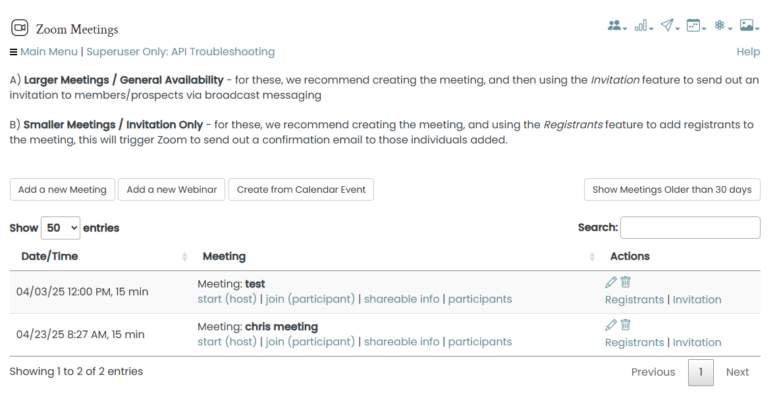Open the image gallery icon menu
Screen dimensions: 779x398
pyautogui.click(x=749, y=25)
